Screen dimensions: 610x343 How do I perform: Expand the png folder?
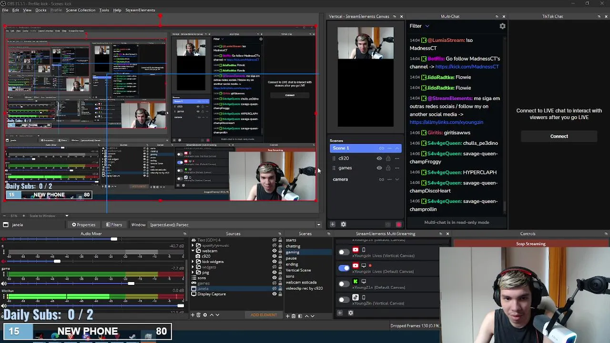[x=193, y=272]
